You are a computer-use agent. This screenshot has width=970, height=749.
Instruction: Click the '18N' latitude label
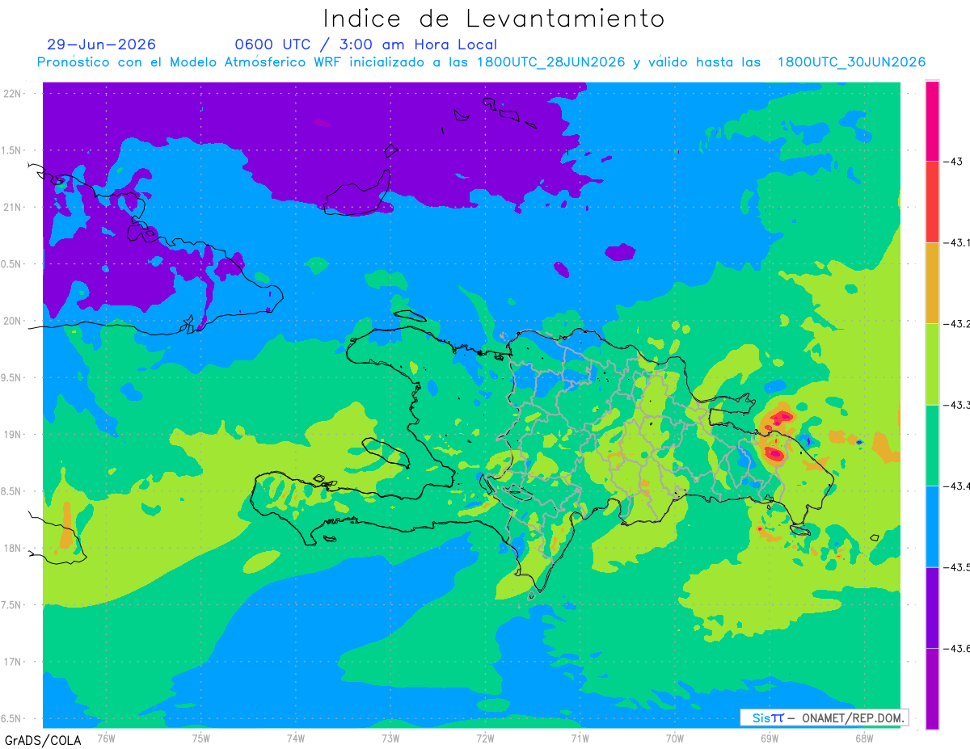click(x=13, y=549)
